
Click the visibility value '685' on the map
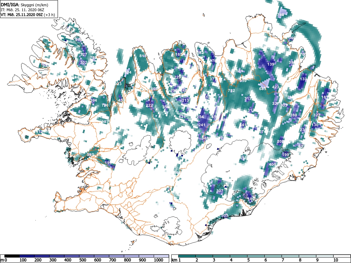pos(263,89)
